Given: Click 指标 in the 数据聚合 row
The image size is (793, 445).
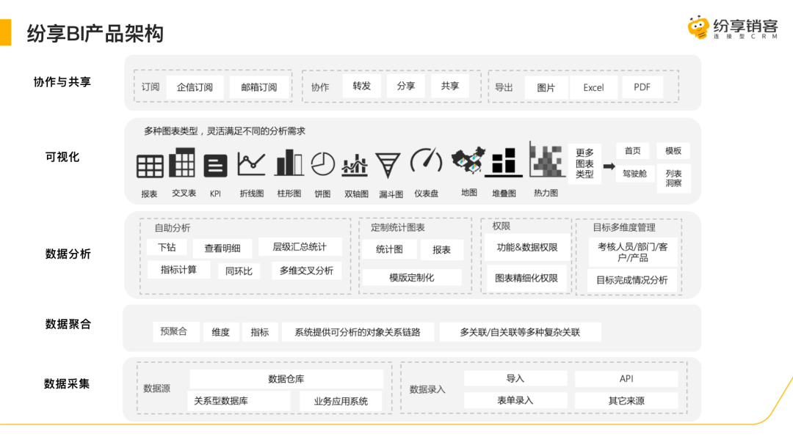Looking at the screenshot, I should point(259,332).
